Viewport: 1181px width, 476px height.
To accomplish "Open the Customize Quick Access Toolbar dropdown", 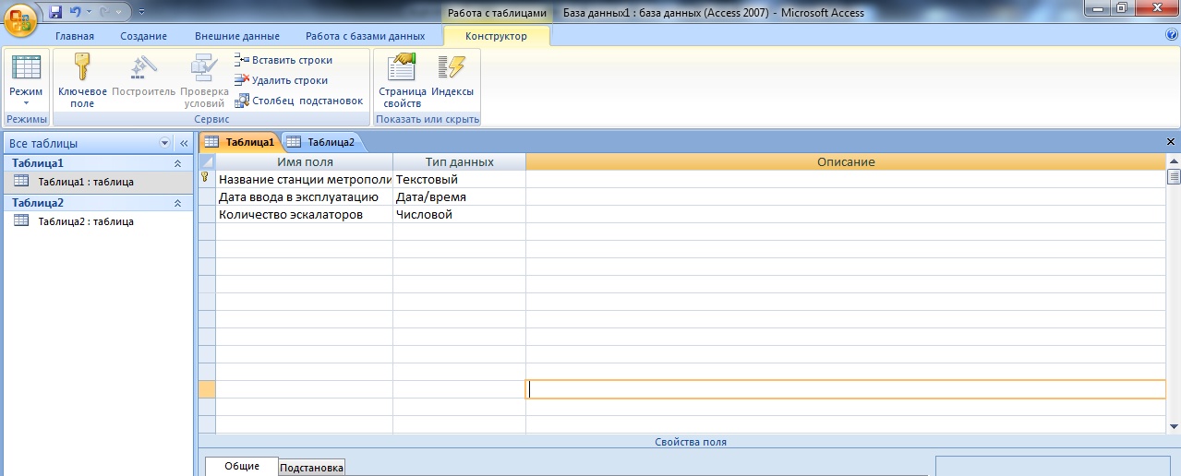I will [140, 13].
